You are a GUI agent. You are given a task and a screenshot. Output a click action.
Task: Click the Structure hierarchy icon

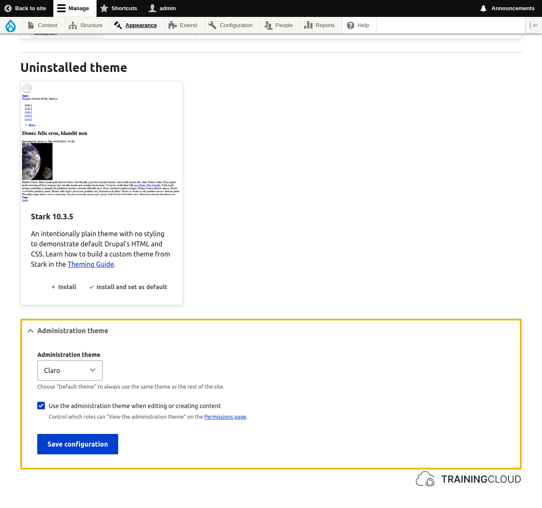coord(73,25)
